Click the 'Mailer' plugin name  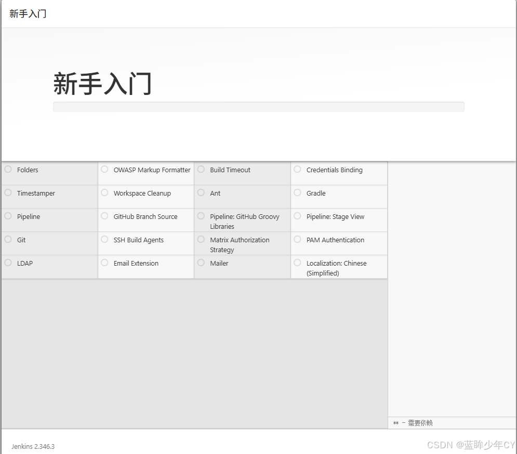(219, 264)
